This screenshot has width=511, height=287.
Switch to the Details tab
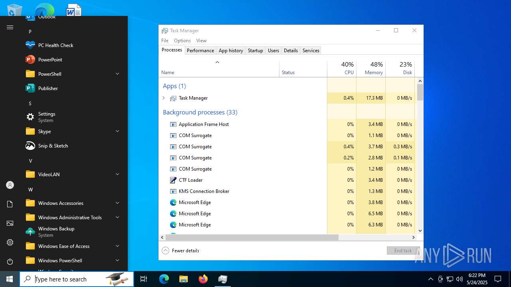point(291,51)
